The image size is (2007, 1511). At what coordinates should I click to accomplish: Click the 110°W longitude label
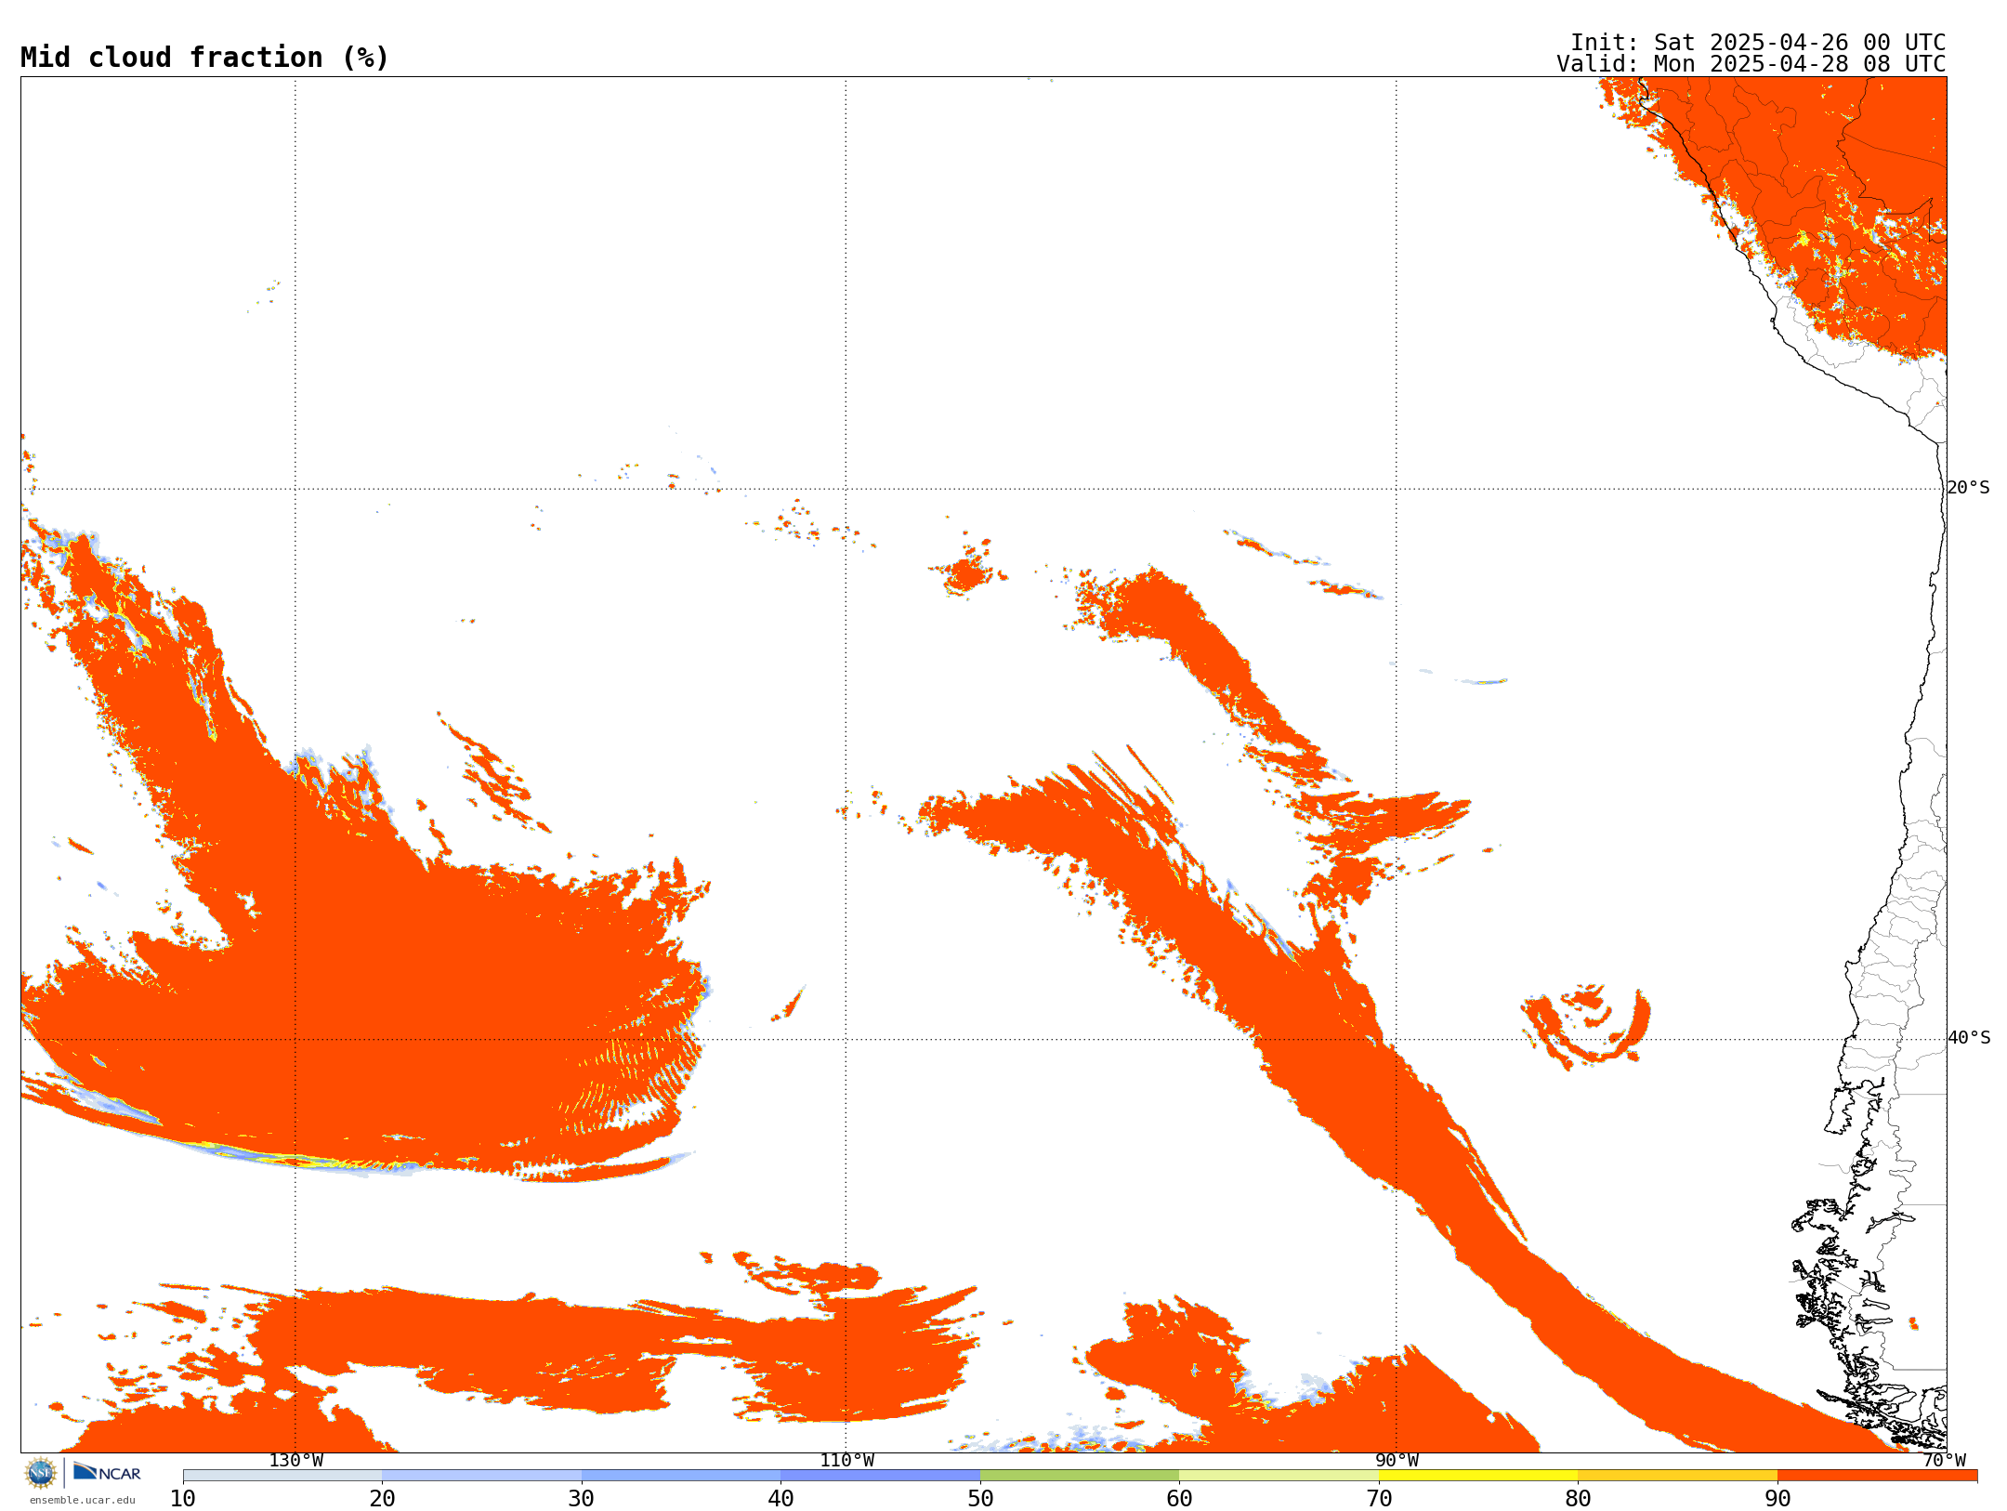(x=846, y=1461)
